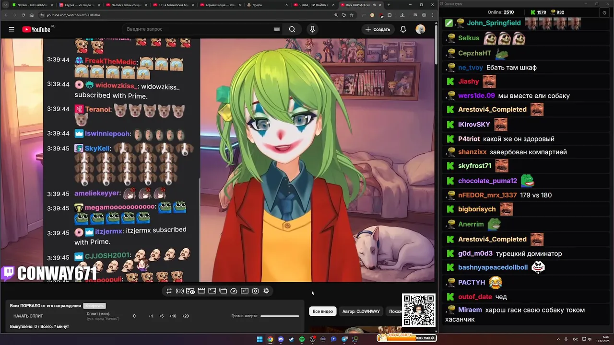
Task: Open Steam from the taskbar
Action: click(291, 339)
